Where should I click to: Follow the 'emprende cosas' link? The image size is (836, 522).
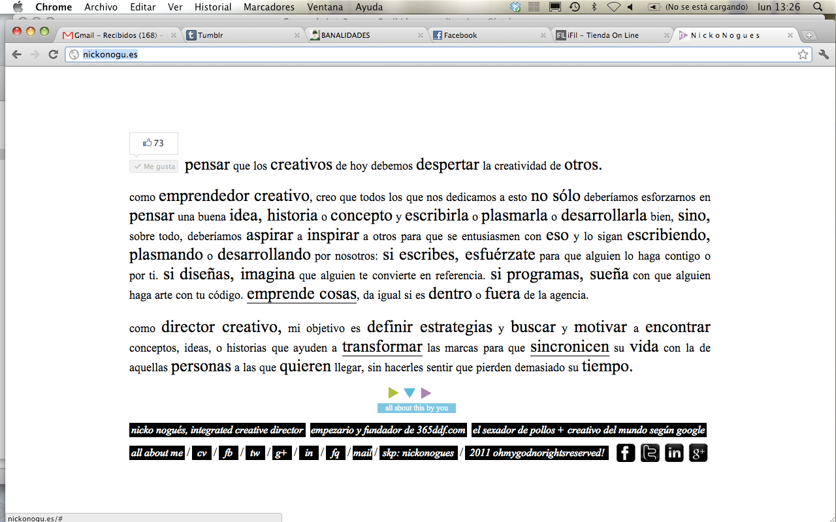(302, 294)
